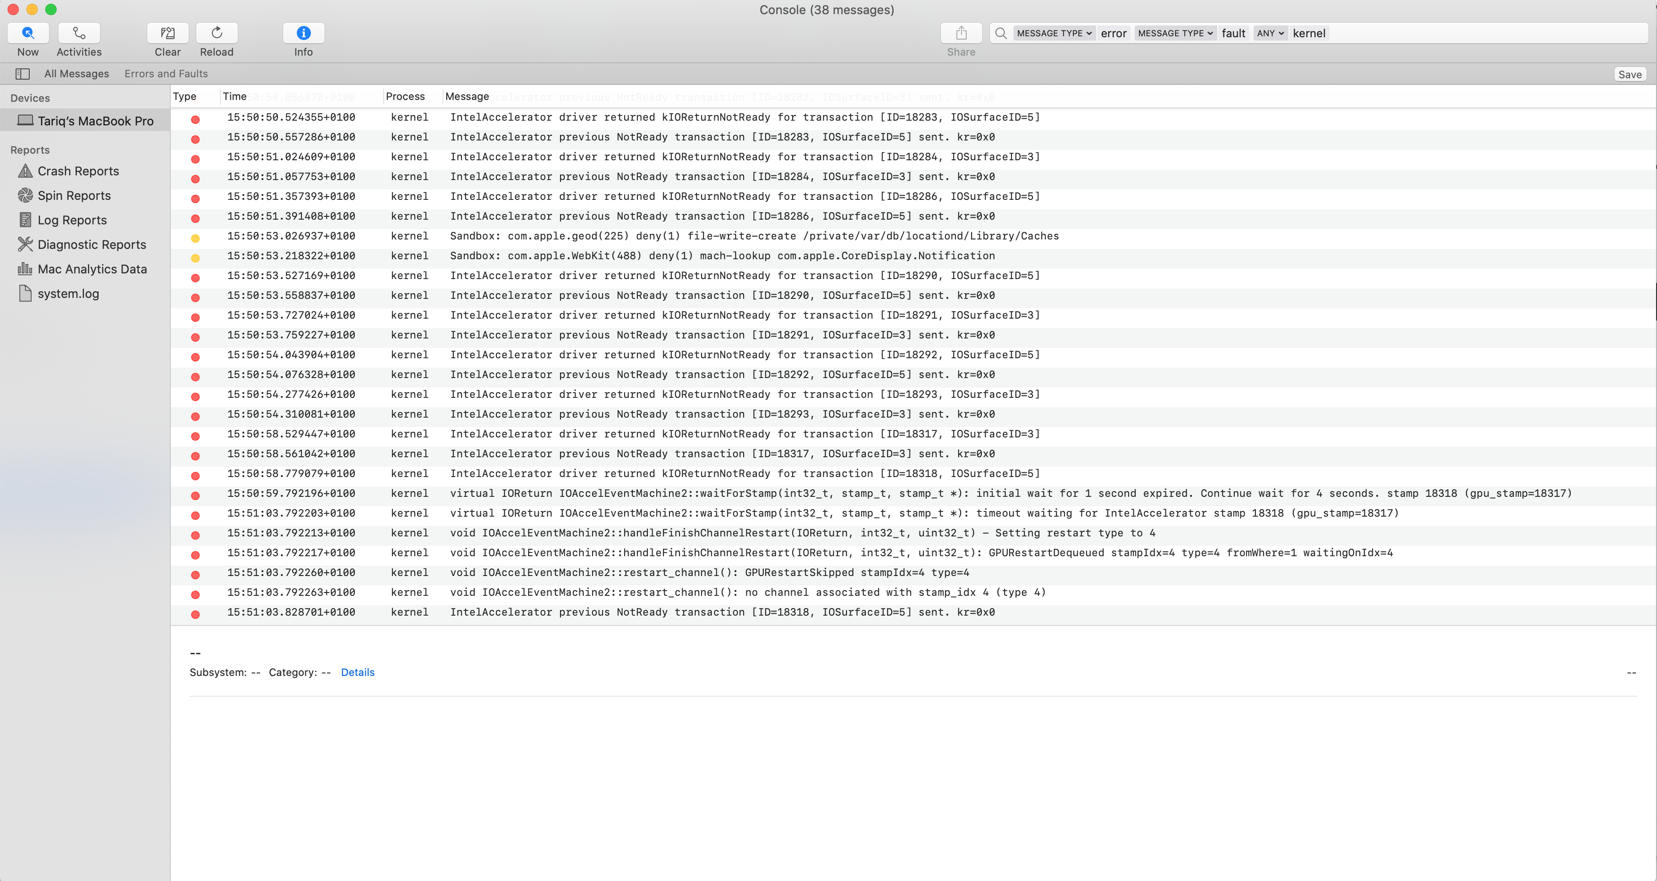Image resolution: width=1657 pixels, height=881 pixels.
Task: Open Crash Reports in sidebar
Action: click(78, 171)
